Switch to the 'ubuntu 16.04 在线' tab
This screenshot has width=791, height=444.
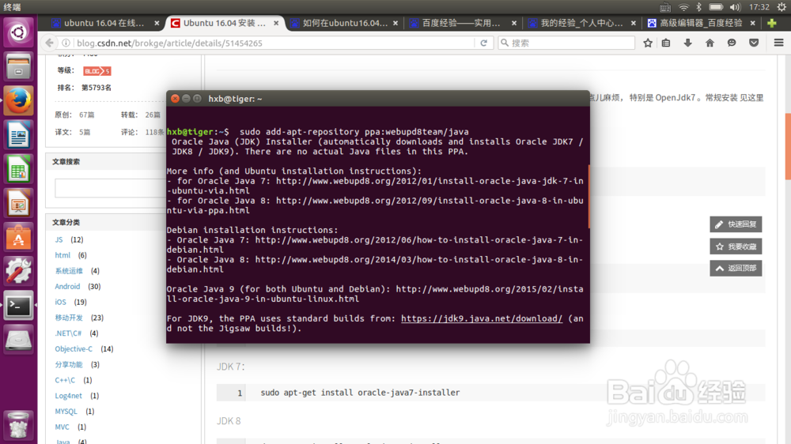(x=104, y=23)
